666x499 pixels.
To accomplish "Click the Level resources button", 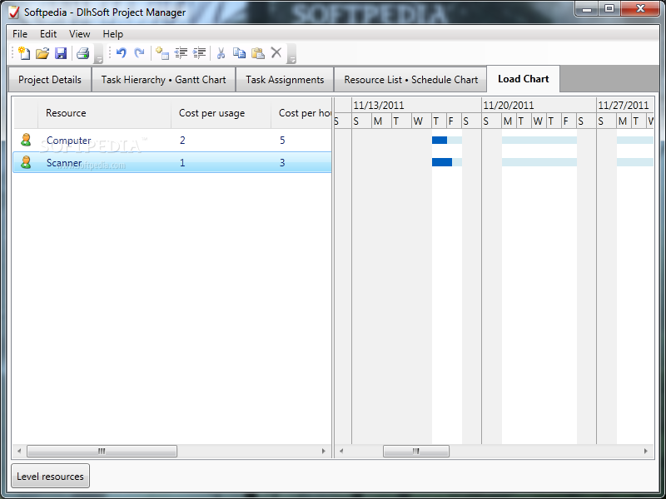I will [50, 476].
